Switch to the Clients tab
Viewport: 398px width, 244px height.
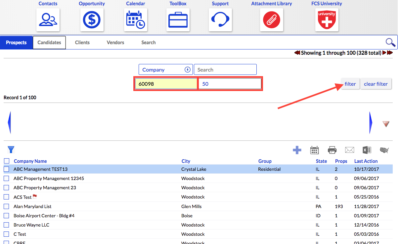tap(82, 43)
